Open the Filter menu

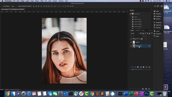point(42,1)
